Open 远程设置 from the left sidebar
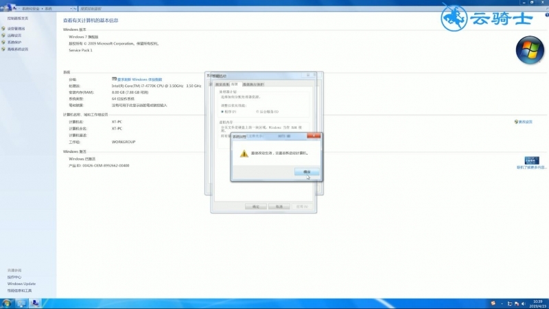The image size is (549, 309). (x=14, y=36)
